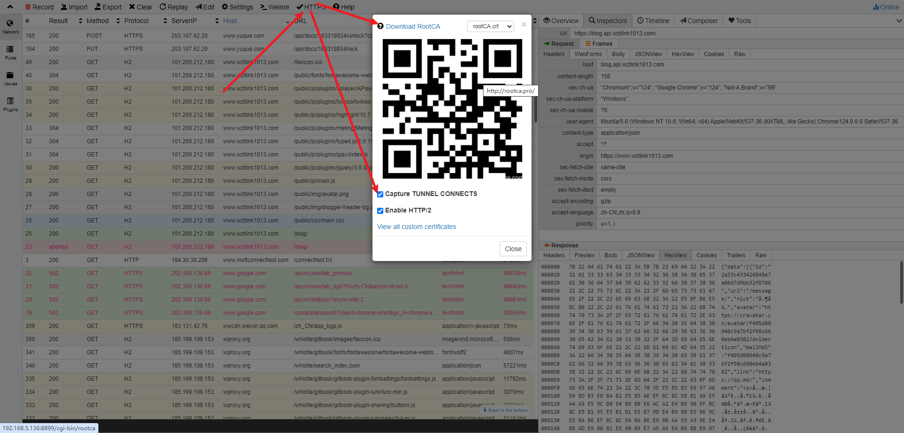Click the Download RootCA link

[413, 26]
